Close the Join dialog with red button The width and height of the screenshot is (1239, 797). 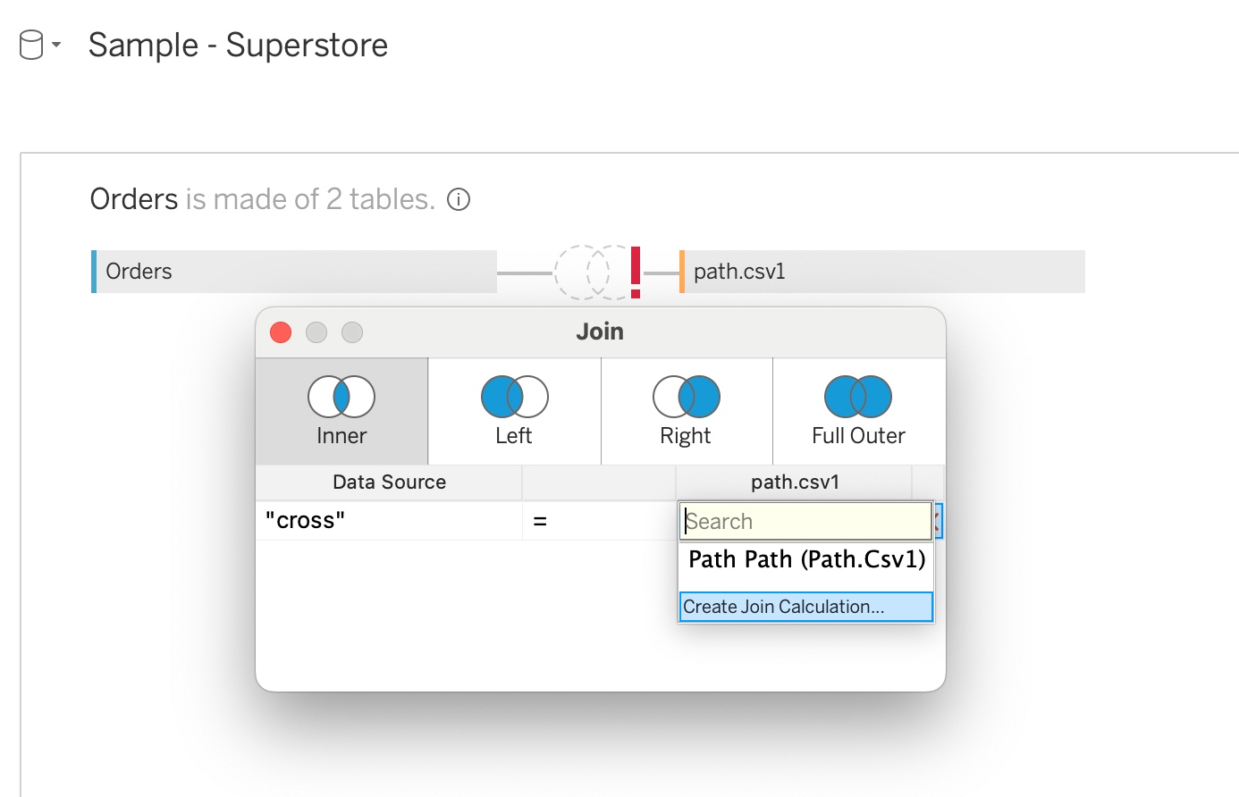pyautogui.click(x=281, y=332)
